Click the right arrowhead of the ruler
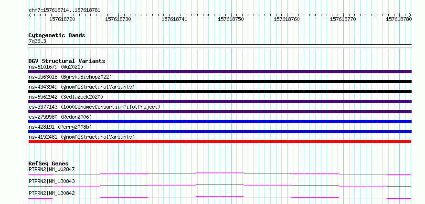The image size is (425, 204). (410, 15)
